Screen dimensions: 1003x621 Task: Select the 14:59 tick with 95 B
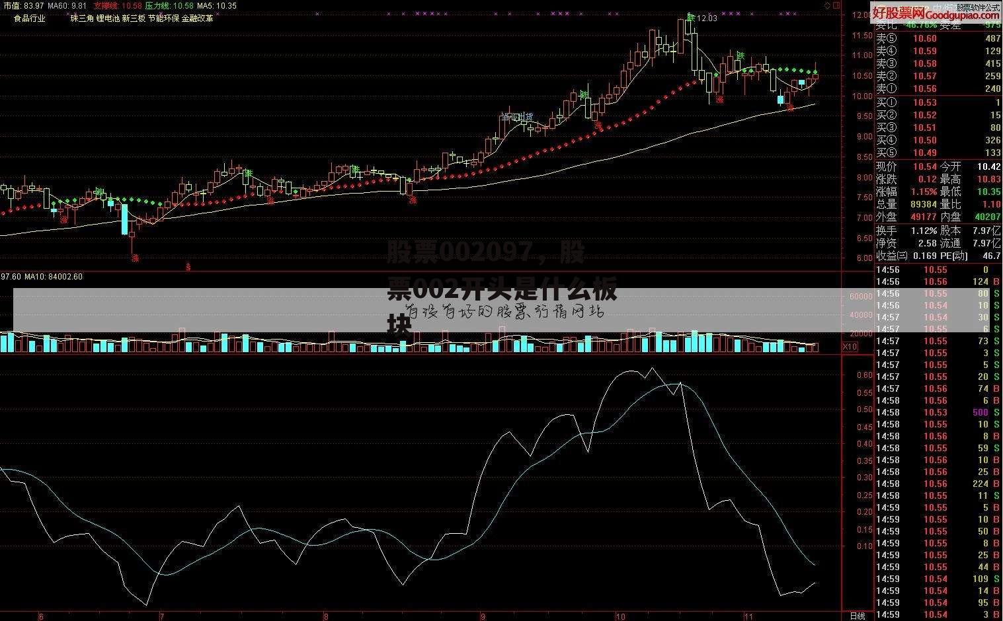pos(938,603)
